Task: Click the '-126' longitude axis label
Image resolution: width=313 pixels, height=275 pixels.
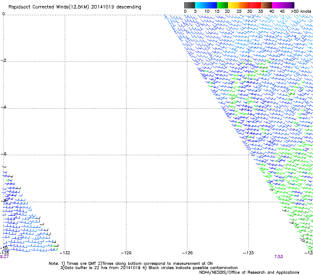Action: pos(187,253)
